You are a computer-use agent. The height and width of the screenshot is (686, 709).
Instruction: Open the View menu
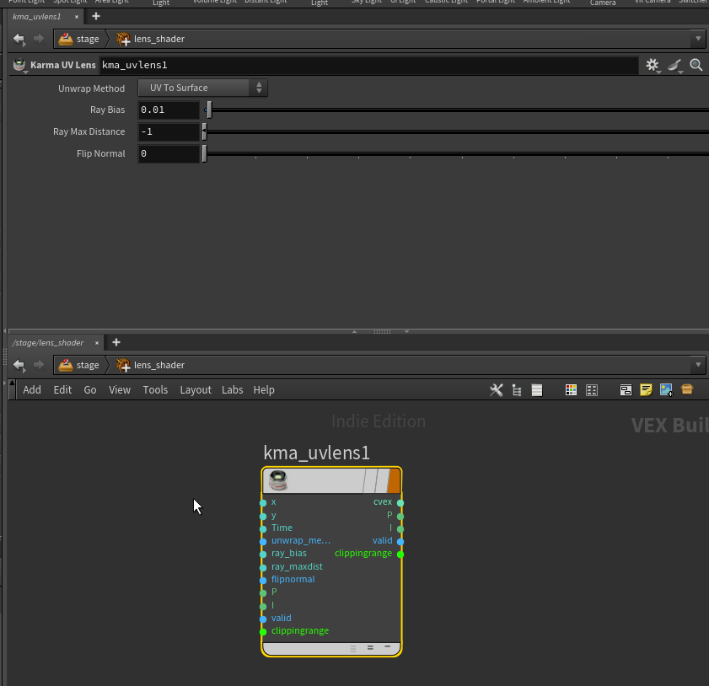tap(120, 389)
